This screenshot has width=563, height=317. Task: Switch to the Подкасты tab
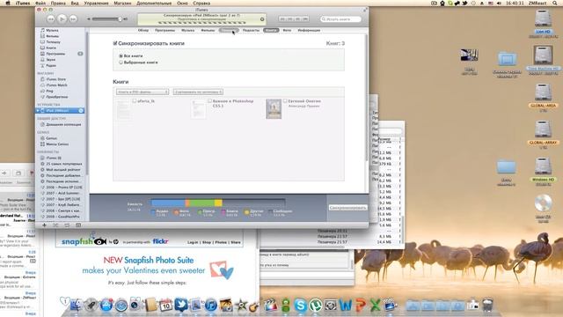[x=251, y=30]
